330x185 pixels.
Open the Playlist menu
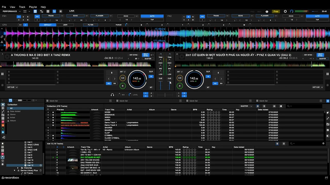pos(33,7)
